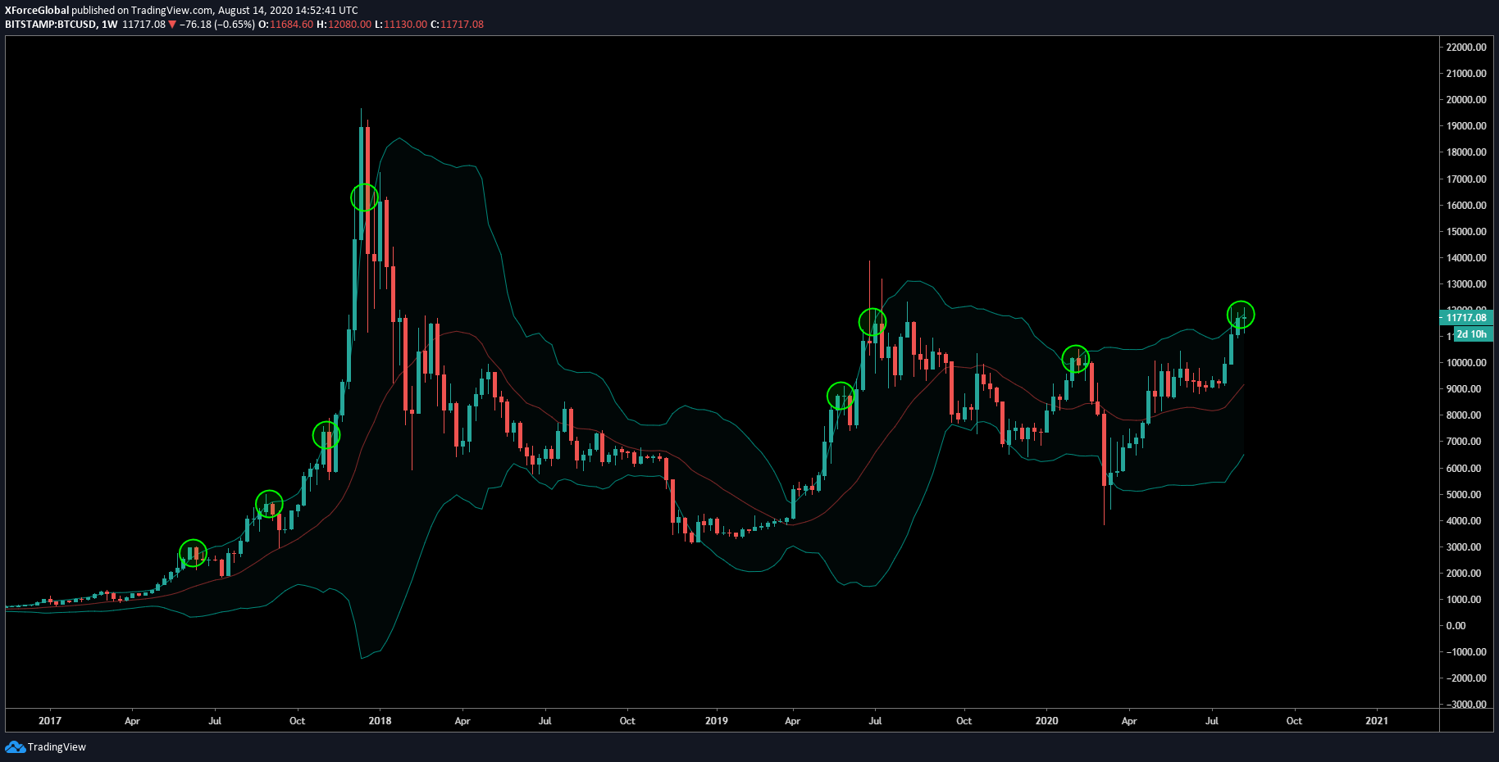The height and width of the screenshot is (762, 1499).
Task: Click the 6000.00 price axis label
Action: 1464,468
